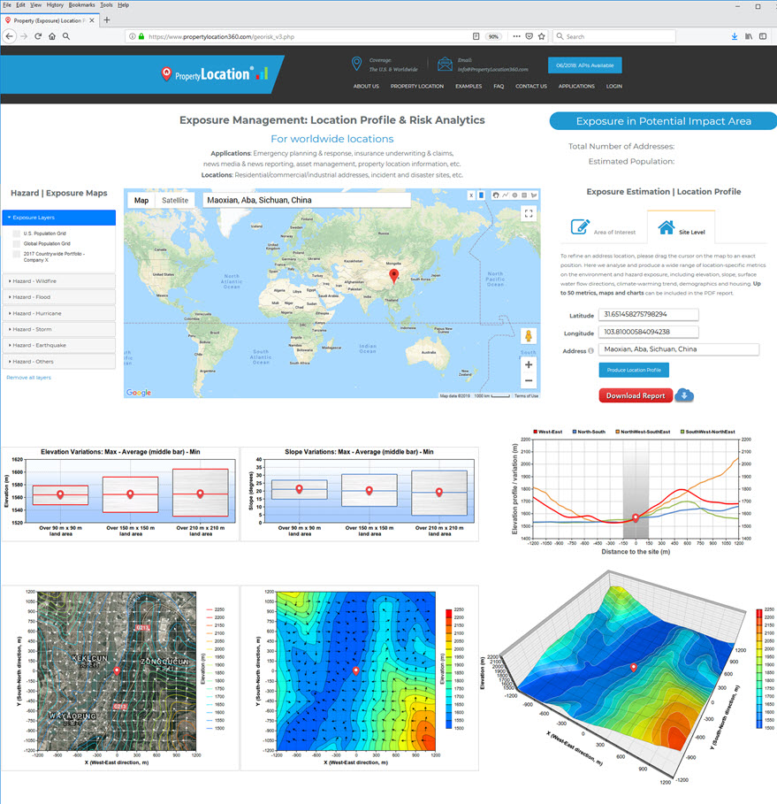Image resolution: width=777 pixels, height=804 pixels.
Task: Select the circle drawing tool on map
Action: [x=514, y=195]
